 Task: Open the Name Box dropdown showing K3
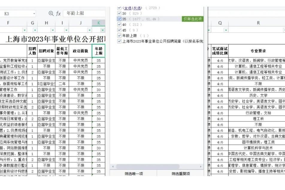(34, 13)
